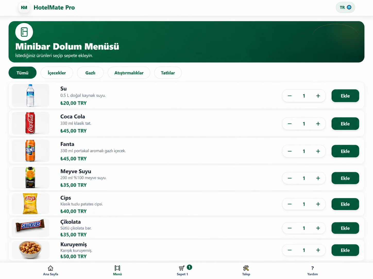
Task: Click the Su quantity value 1
Action: point(304,96)
